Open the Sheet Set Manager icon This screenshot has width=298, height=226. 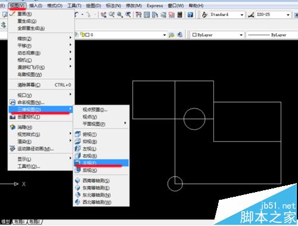pyautogui.click(x=163, y=14)
